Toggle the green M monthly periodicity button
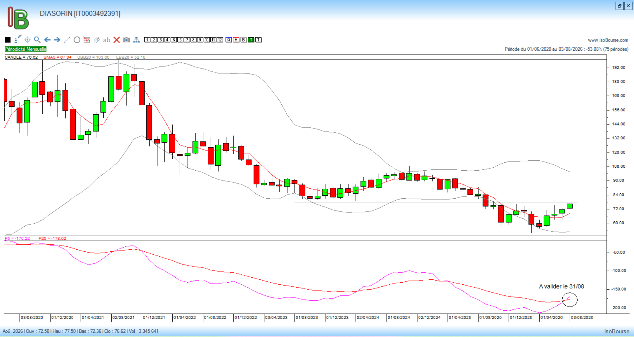The height and width of the screenshot is (337, 634). tap(251, 40)
